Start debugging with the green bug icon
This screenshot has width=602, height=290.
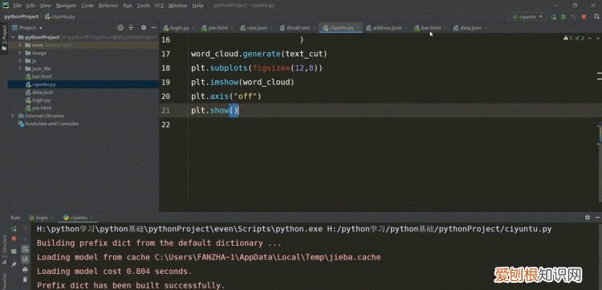tap(563, 17)
